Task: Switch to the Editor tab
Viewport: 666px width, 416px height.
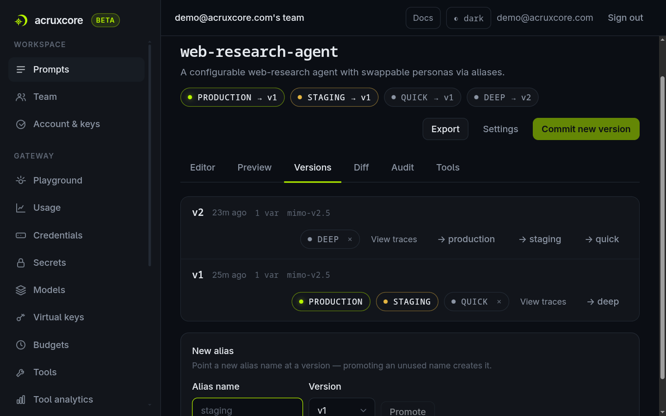Action: click(203, 167)
